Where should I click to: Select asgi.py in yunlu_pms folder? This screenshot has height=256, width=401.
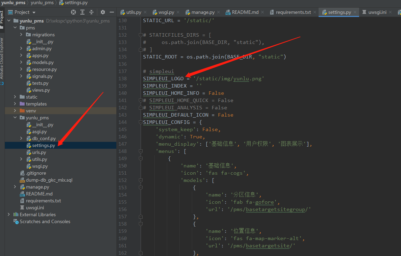39,131
